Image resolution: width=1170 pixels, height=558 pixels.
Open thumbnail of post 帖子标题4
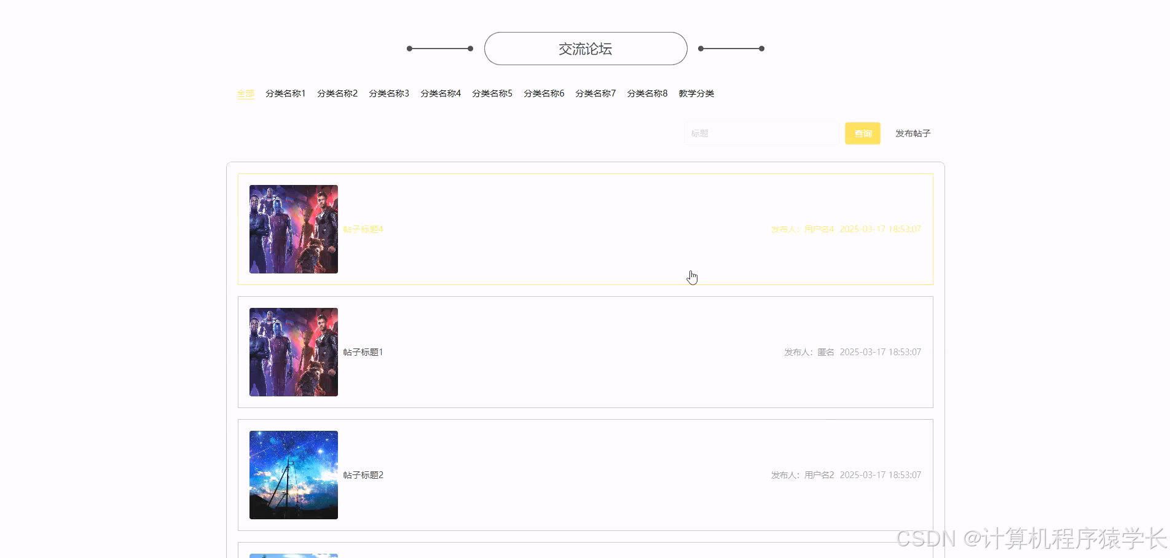point(294,229)
